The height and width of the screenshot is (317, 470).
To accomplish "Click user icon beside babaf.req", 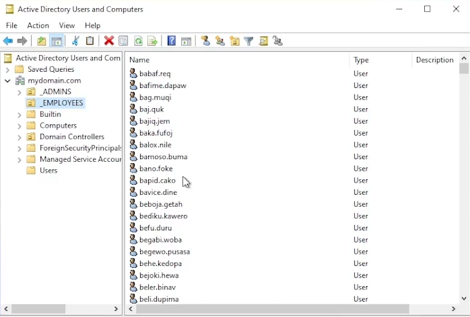I will (x=133, y=73).
